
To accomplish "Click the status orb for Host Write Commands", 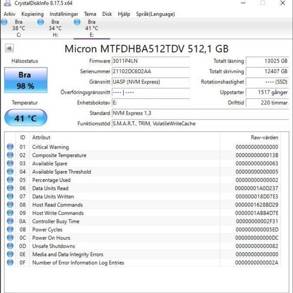I will [10, 212].
